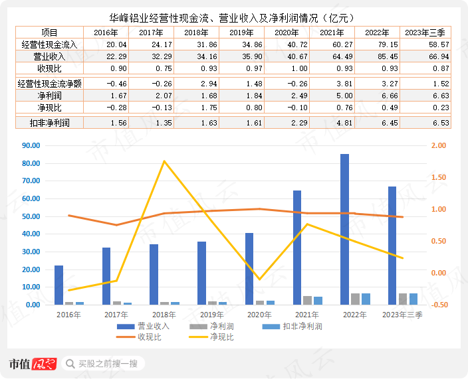Click the cell value -0.28

click(x=117, y=108)
